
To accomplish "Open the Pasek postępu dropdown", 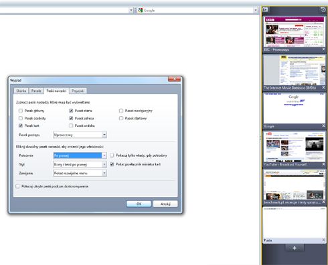I will pos(80,135).
